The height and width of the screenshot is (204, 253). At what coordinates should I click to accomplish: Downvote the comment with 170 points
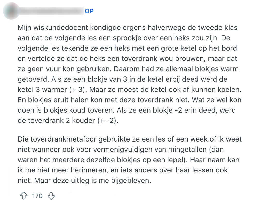tap(51, 196)
